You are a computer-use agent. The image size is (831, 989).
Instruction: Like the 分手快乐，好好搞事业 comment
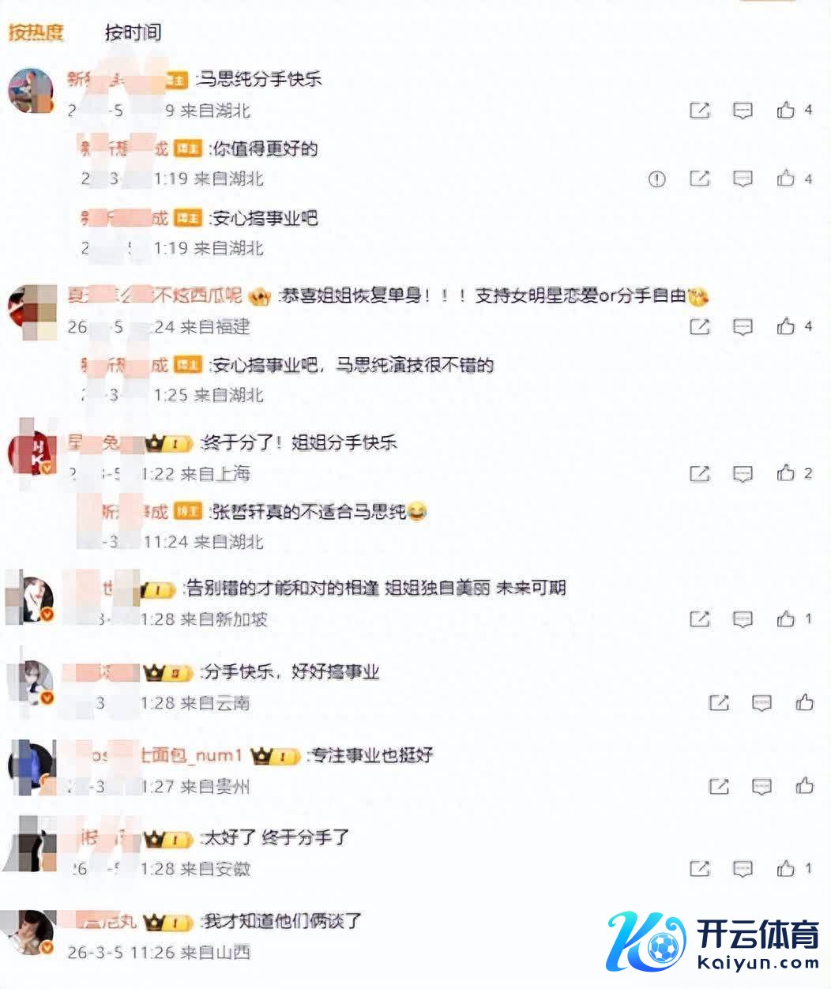point(804,701)
